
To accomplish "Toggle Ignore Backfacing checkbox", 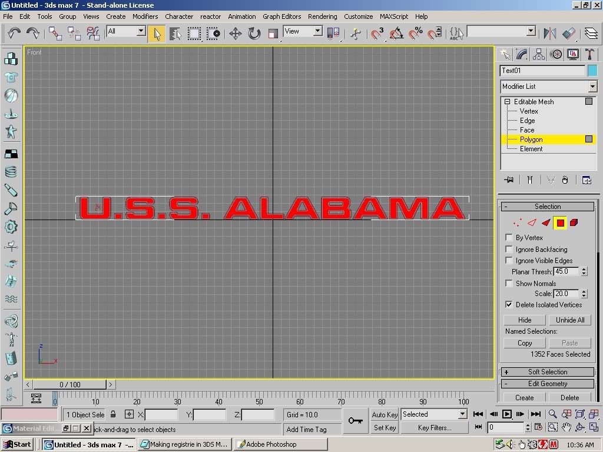I will [x=509, y=249].
